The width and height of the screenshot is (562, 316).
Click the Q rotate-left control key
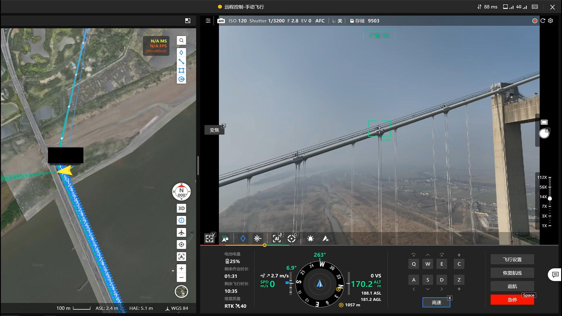414,264
